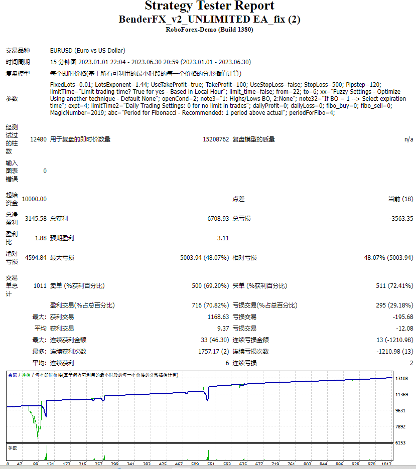Click the RoboForex-Demo (Build 1380) line
This screenshot has height=469, width=416.
tap(209, 29)
